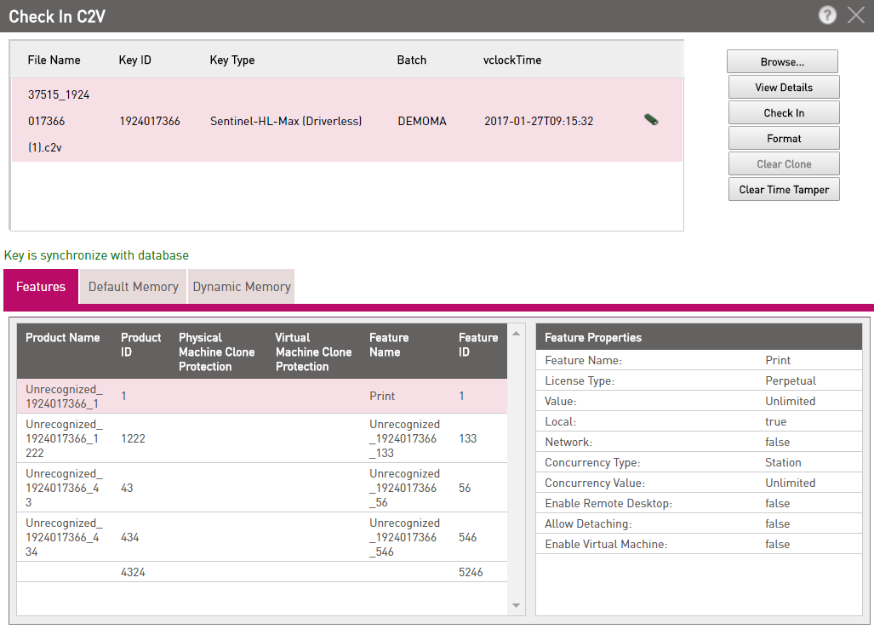Open the Dynamic Memory tab

pos(241,286)
